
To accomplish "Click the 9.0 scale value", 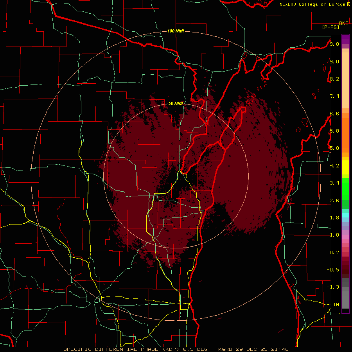I will coord(334,61).
